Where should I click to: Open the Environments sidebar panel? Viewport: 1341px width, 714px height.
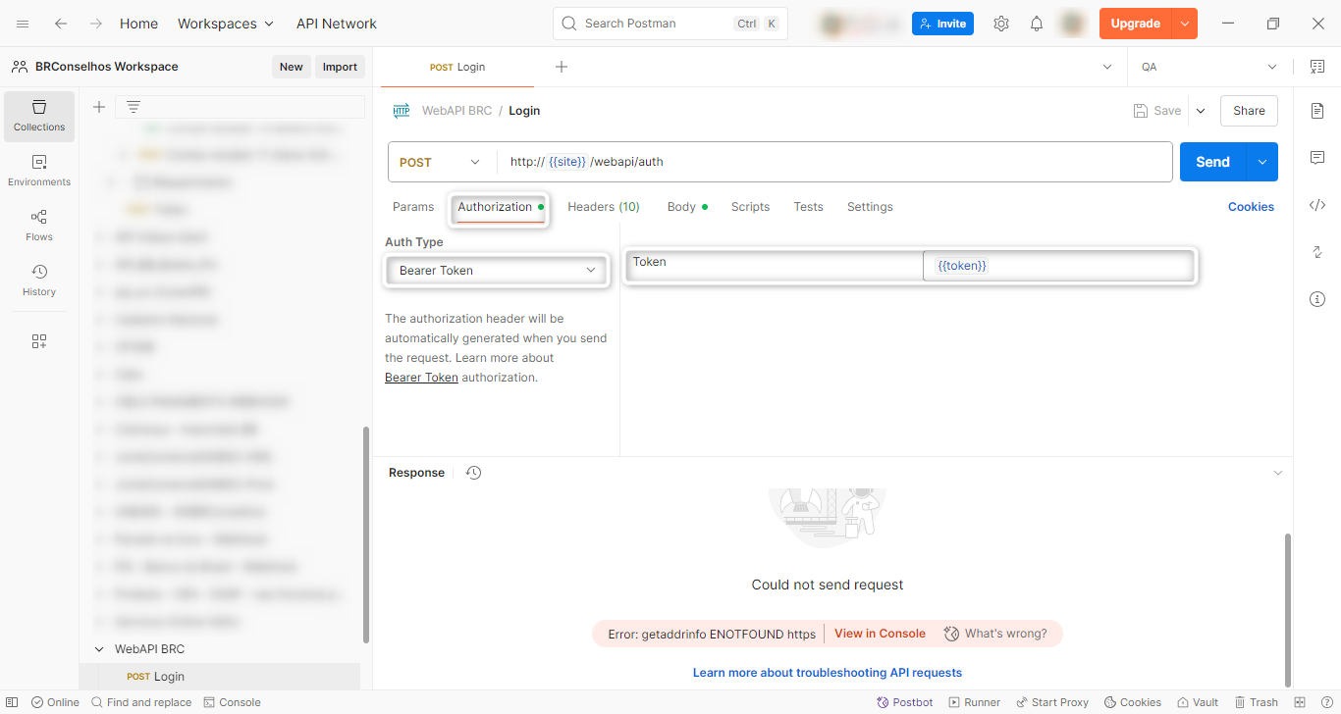39,171
